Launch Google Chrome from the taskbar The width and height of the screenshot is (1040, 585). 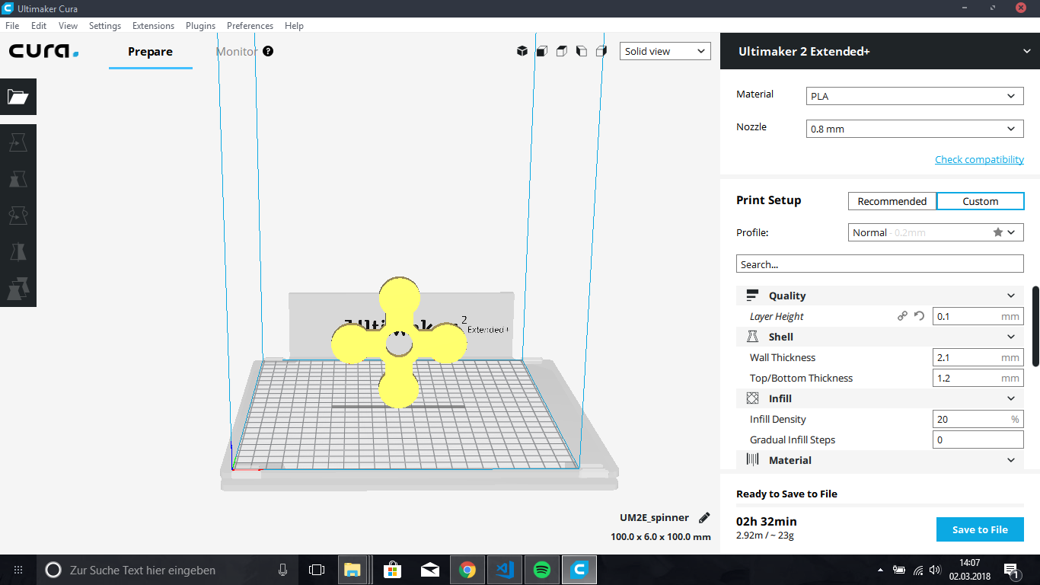[467, 570]
